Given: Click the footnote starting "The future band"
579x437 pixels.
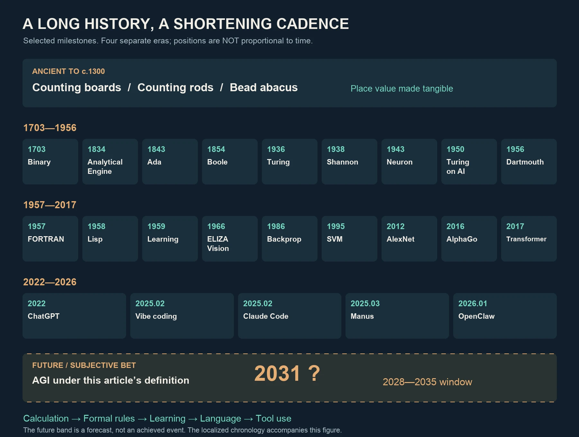Looking at the screenshot, I should pos(182,430).
